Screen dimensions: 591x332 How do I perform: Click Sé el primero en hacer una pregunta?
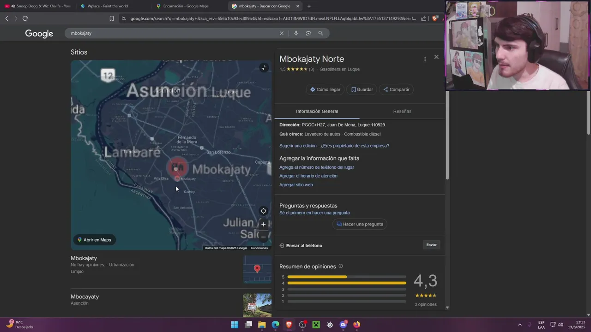[314, 213]
